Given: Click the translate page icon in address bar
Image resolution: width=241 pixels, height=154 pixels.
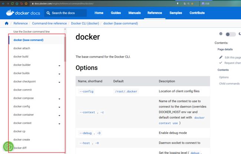Looking at the screenshot, I should pos(185,4).
